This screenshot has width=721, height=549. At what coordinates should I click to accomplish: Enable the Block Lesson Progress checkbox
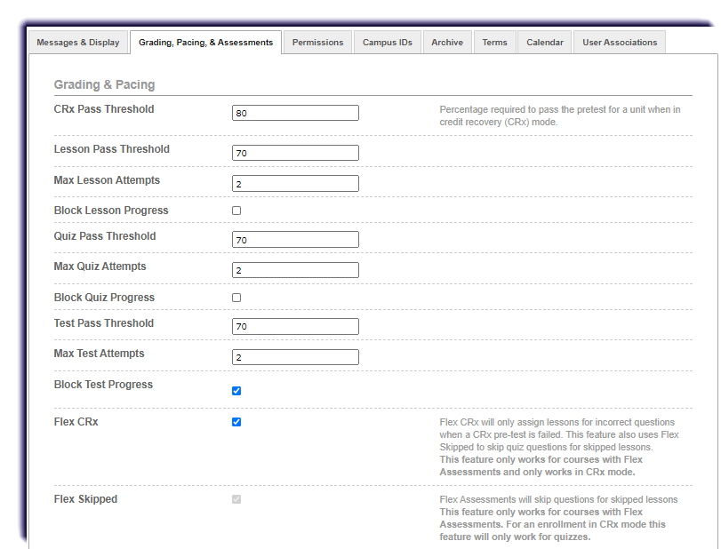[x=236, y=210]
